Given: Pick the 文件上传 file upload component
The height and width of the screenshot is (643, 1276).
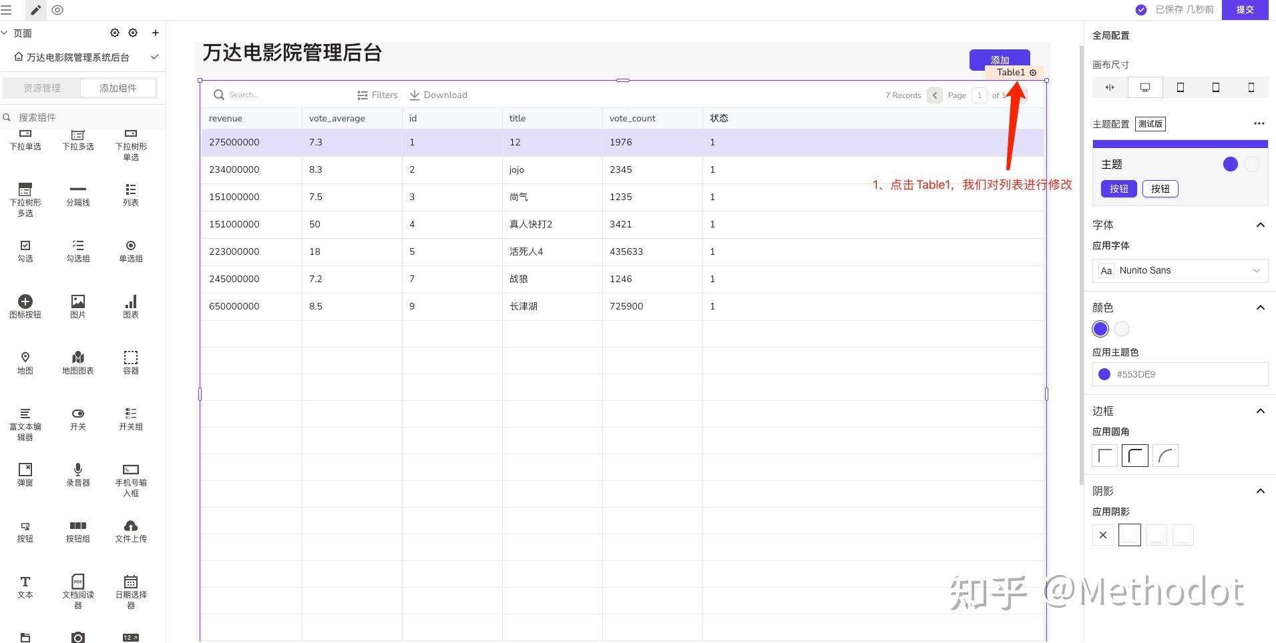Looking at the screenshot, I should (x=131, y=532).
